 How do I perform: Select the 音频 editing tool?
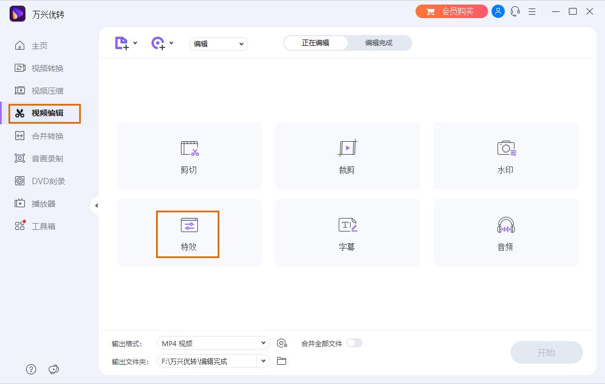pos(505,233)
